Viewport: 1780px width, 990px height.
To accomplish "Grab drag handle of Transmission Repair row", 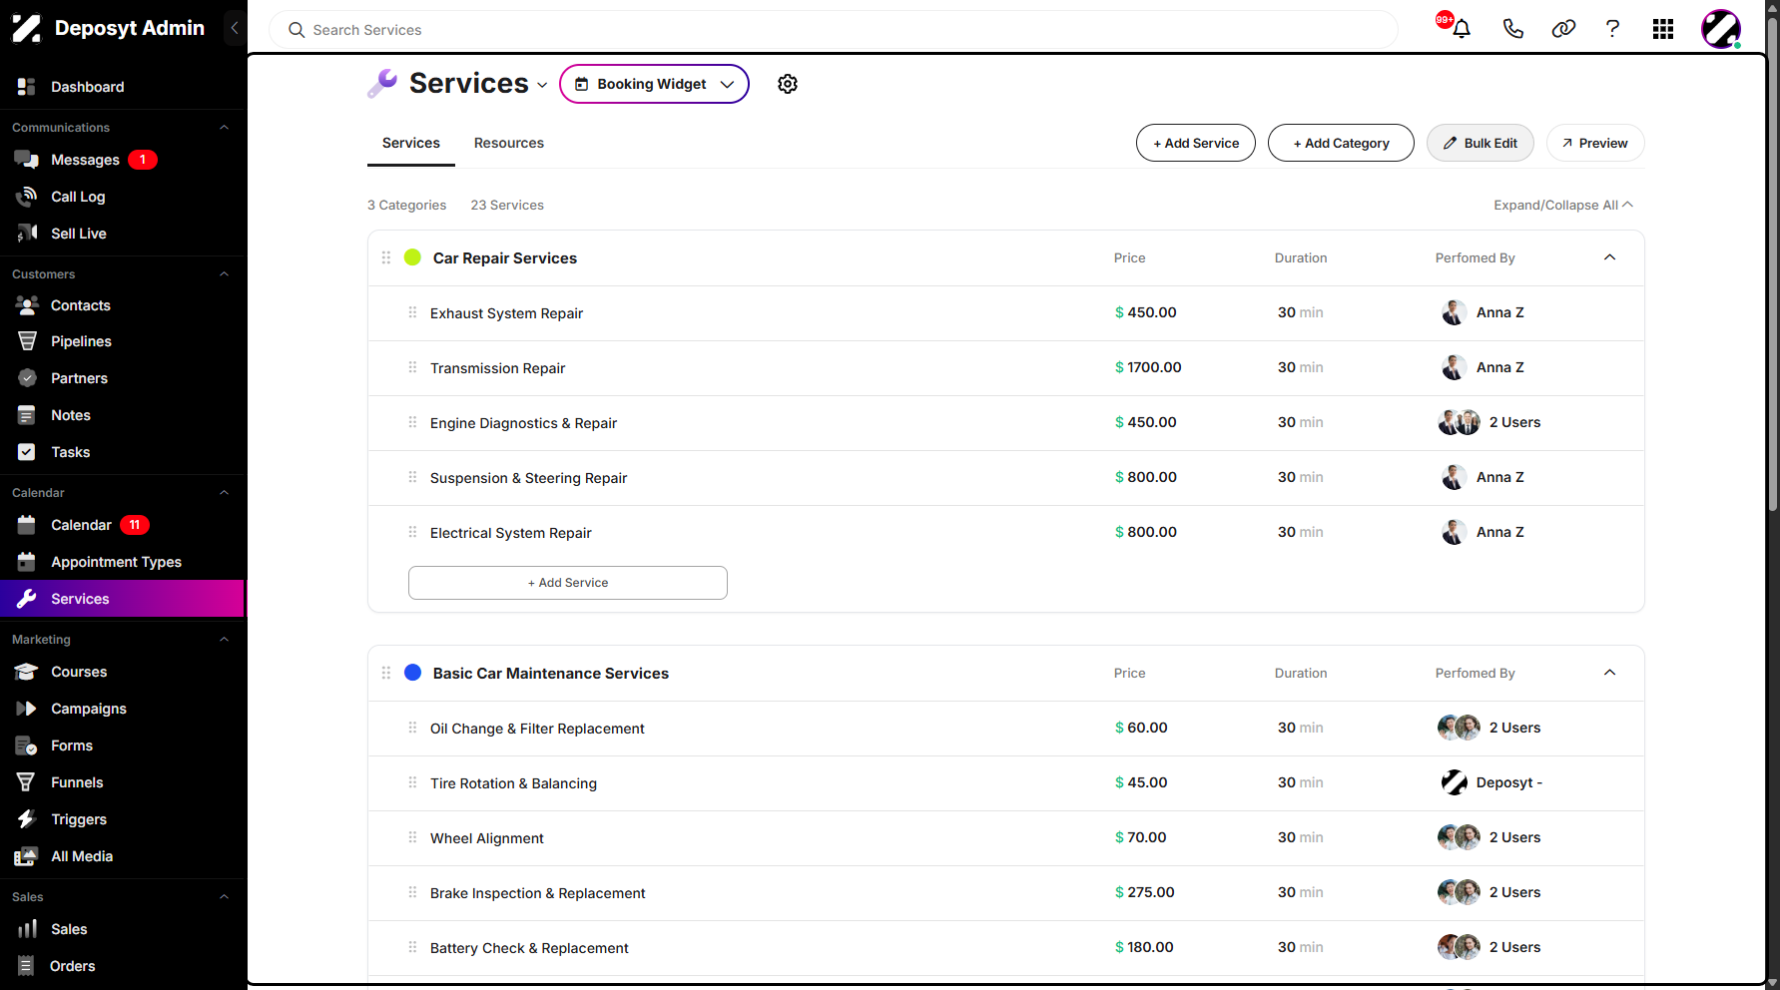I will coord(412,367).
